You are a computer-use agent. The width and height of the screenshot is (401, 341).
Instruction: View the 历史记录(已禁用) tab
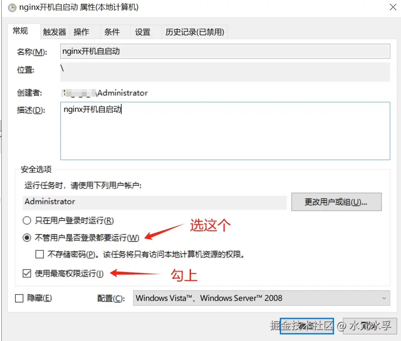[195, 32]
